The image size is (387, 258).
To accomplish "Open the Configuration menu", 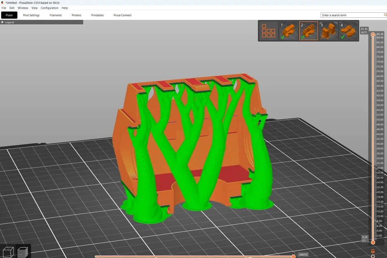I will [x=50, y=8].
